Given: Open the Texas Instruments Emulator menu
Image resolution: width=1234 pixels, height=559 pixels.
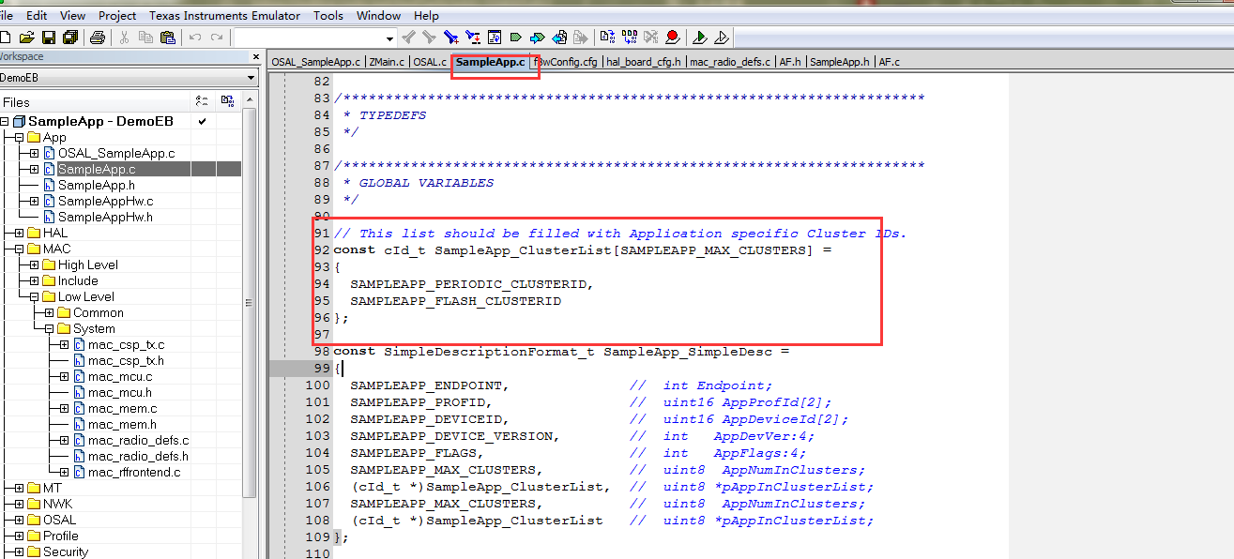Looking at the screenshot, I should [223, 15].
